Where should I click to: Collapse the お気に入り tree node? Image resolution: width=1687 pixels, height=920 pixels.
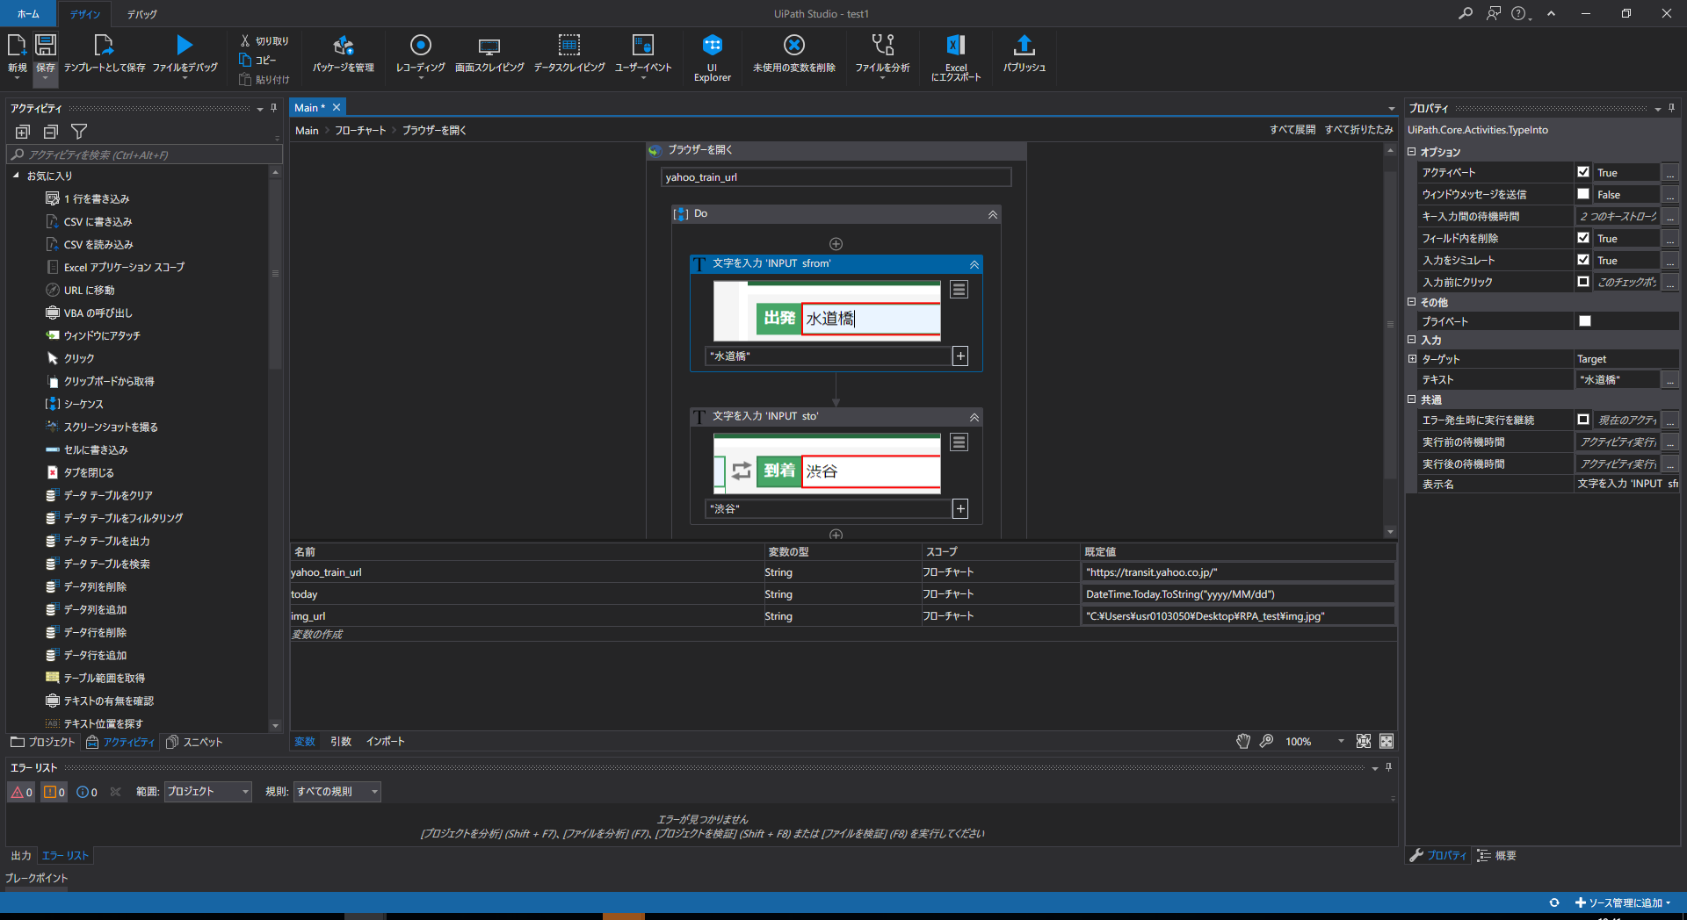[x=16, y=176]
